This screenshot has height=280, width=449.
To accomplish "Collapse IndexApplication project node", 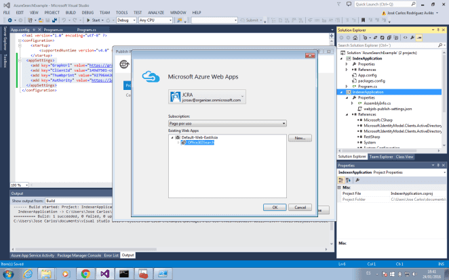I will click(x=341, y=59).
